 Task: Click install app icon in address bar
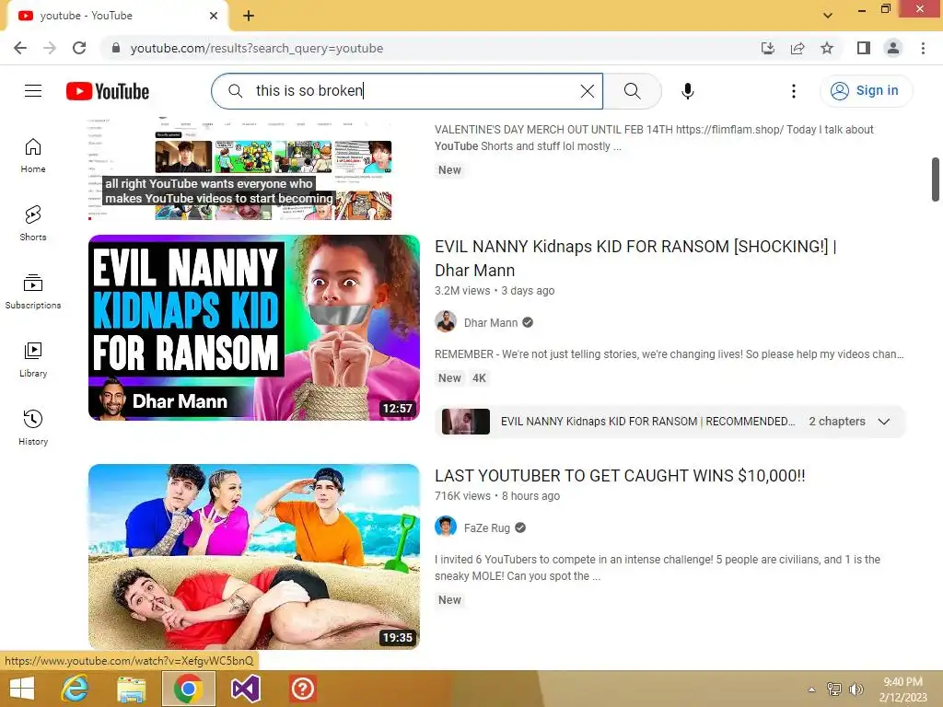[x=767, y=48]
